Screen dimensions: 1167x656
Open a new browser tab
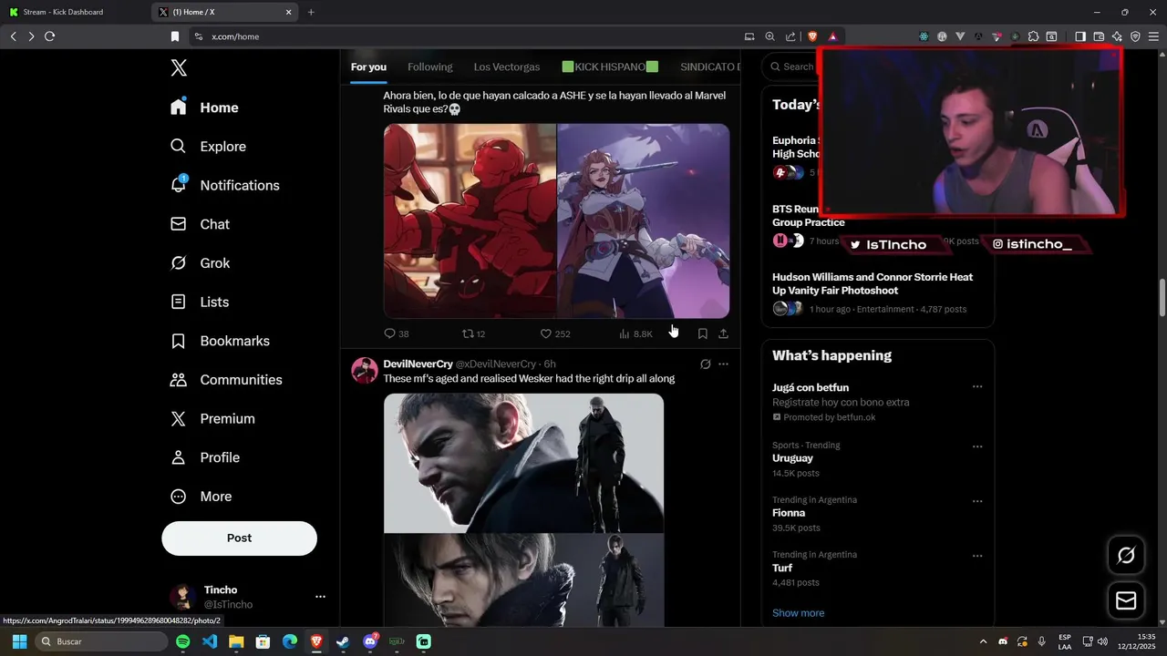click(311, 12)
